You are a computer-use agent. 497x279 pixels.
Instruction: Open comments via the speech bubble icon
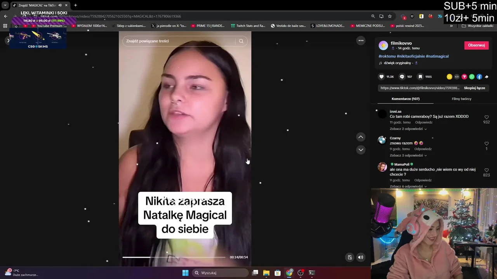coord(402,77)
